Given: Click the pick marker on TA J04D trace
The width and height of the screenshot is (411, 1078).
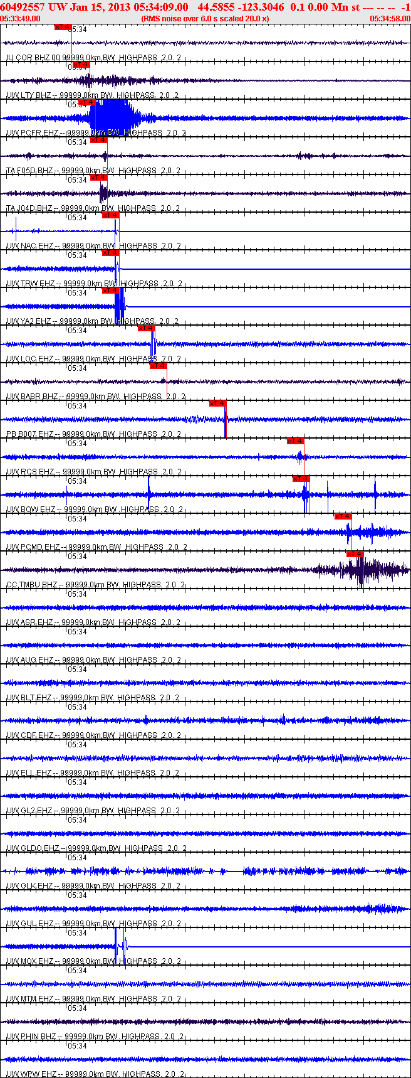Looking at the screenshot, I should tap(99, 178).
